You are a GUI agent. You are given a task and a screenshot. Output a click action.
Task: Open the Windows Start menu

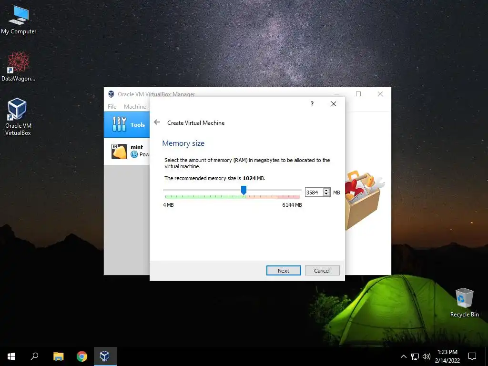coord(11,356)
